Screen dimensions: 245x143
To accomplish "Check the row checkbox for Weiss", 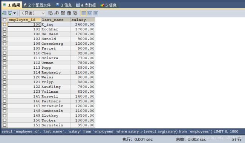I will [x=5, y=77].
